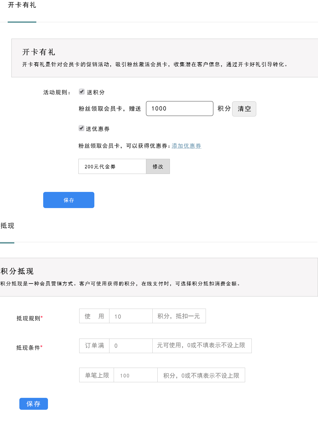
Task: Click the 单笔上限 prefix label
Action: click(x=97, y=375)
